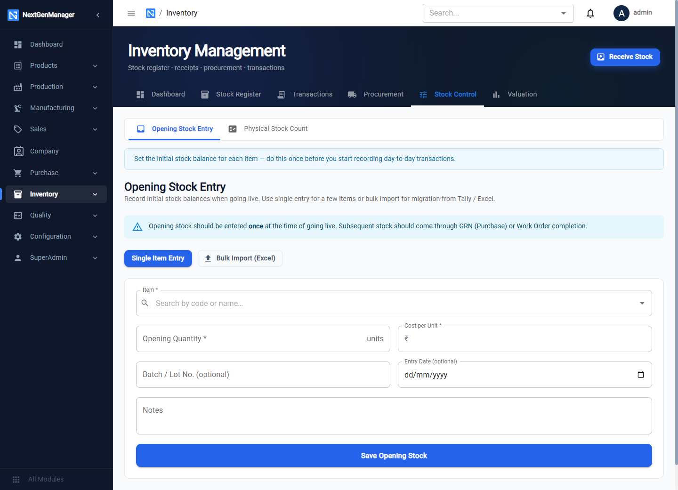This screenshot has height=490, width=678.
Task: Click the Dashboard sidebar icon
Action: [x=18, y=44]
